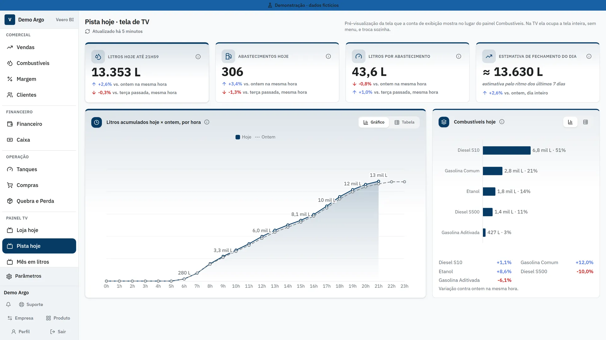The height and width of the screenshot is (340, 606).
Task: Open notifications bell in sidebar
Action: pos(9,304)
